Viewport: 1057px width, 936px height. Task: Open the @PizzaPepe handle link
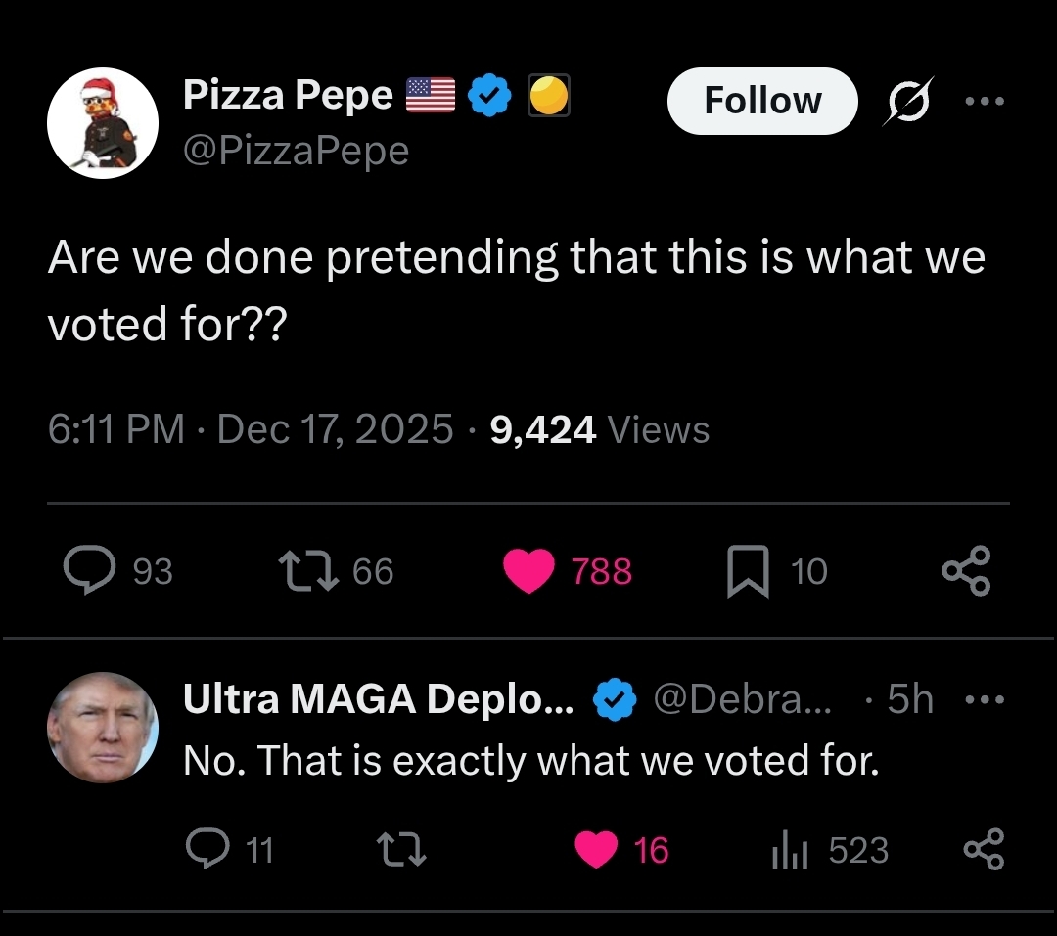click(x=296, y=151)
